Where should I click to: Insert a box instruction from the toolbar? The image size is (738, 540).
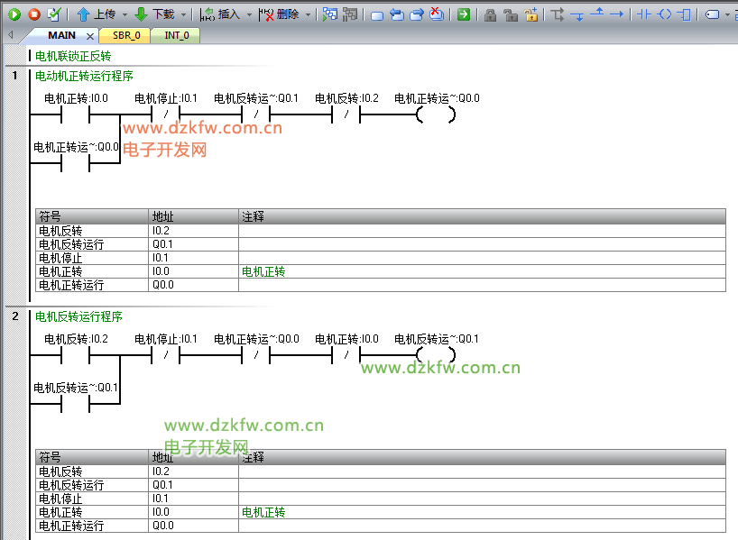click(684, 14)
